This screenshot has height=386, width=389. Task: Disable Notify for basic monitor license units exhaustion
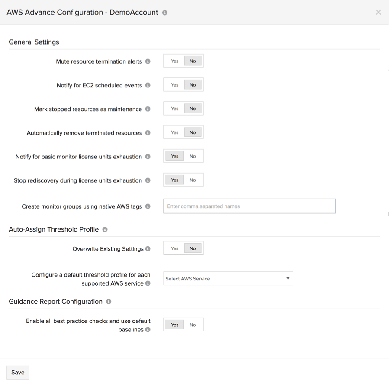[x=193, y=156]
